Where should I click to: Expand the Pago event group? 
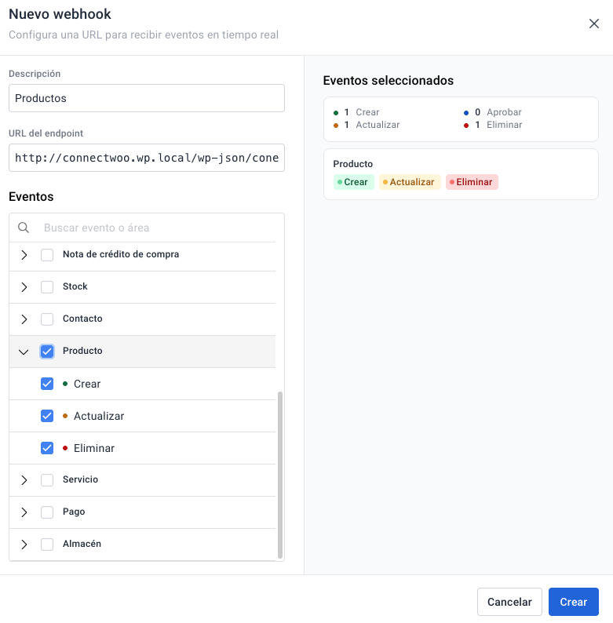click(24, 512)
